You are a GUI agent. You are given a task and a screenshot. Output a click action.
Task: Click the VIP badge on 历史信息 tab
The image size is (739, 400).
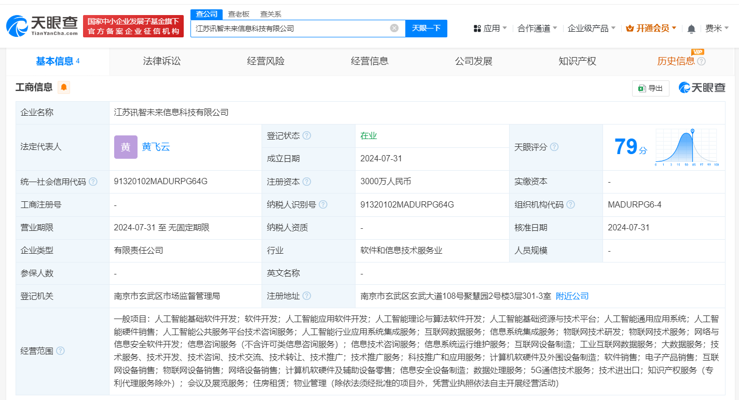698,52
